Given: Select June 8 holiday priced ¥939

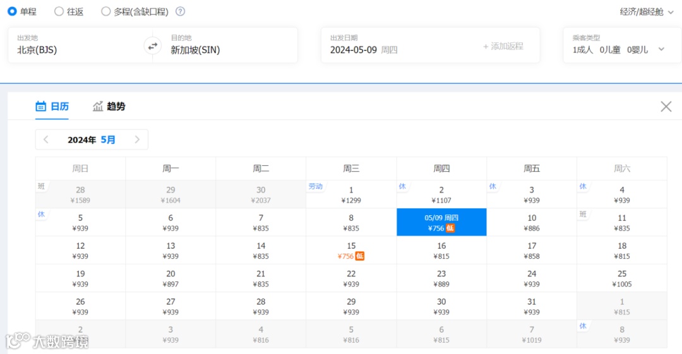Looking at the screenshot, I should pos(622,334).
